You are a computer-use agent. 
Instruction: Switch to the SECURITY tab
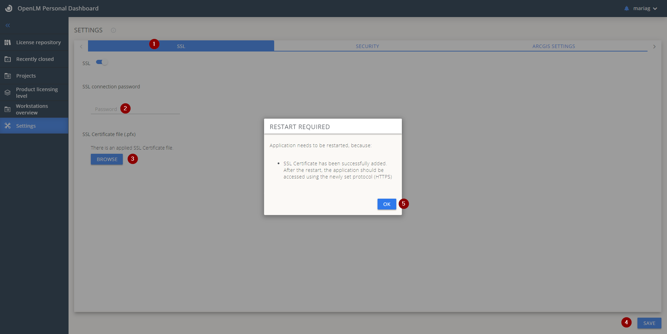coord(367,46)
